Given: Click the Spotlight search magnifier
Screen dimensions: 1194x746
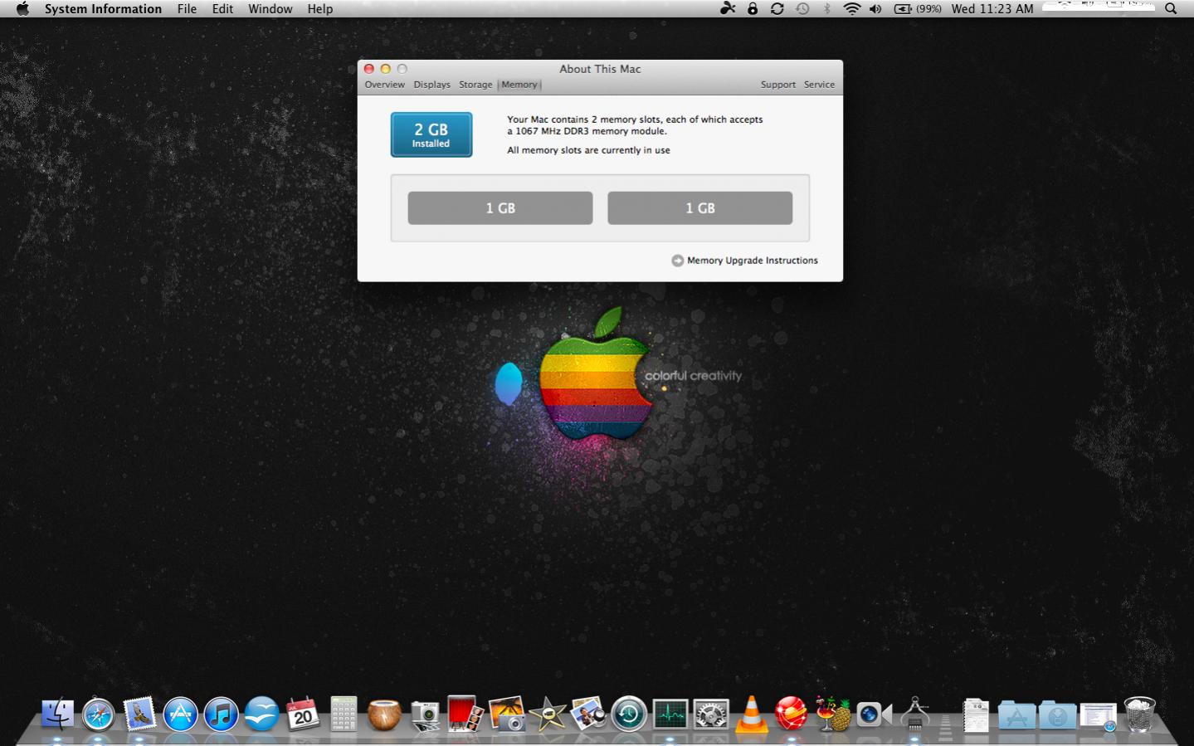Looking at the screenshot, I should point(1171,8).
